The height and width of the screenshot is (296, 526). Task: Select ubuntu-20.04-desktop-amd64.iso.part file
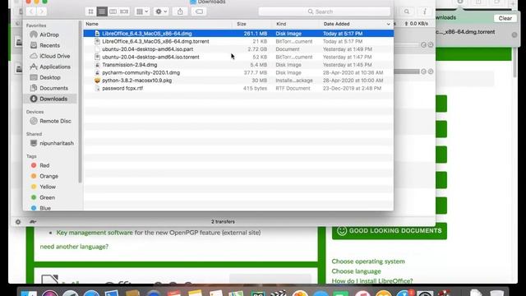tap(238, 49)
